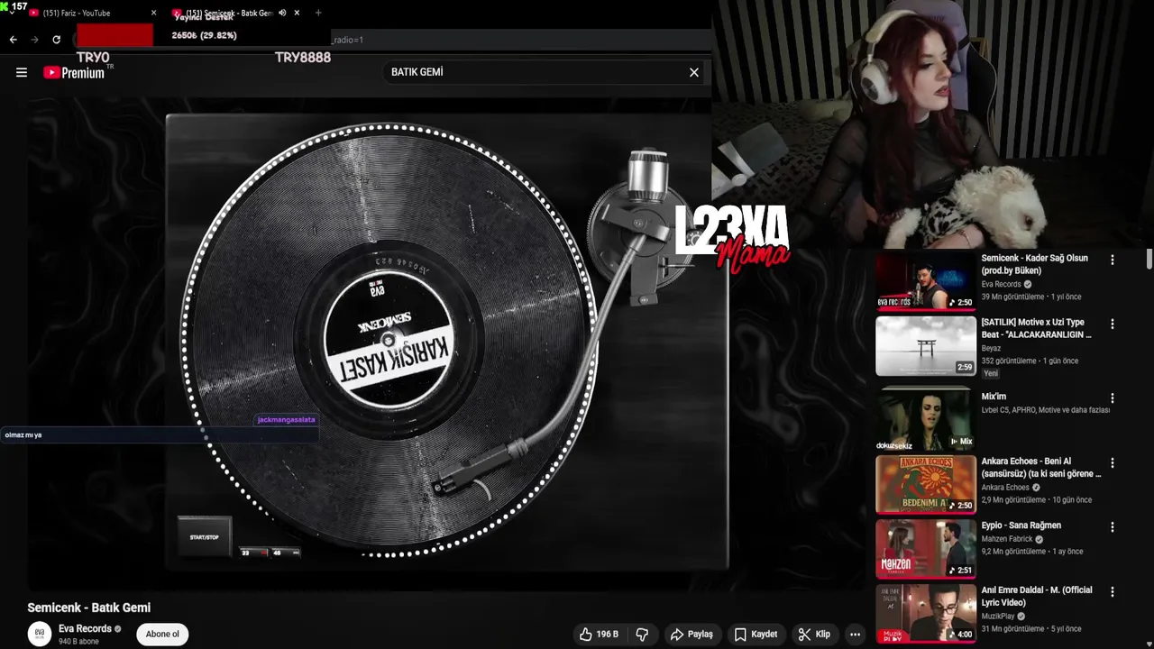Open Anıl Emre Daldal - M. title
Image resolution: width=1154 pixels, height=649 pixels.
[x=1037, y=596]
